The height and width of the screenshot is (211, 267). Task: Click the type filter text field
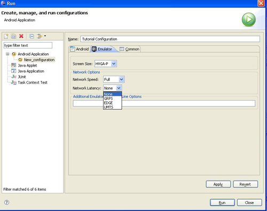[x=28, y=45]
